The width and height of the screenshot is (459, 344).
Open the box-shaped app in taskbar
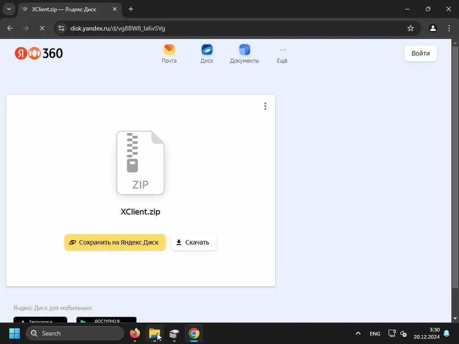coord(174,333)
